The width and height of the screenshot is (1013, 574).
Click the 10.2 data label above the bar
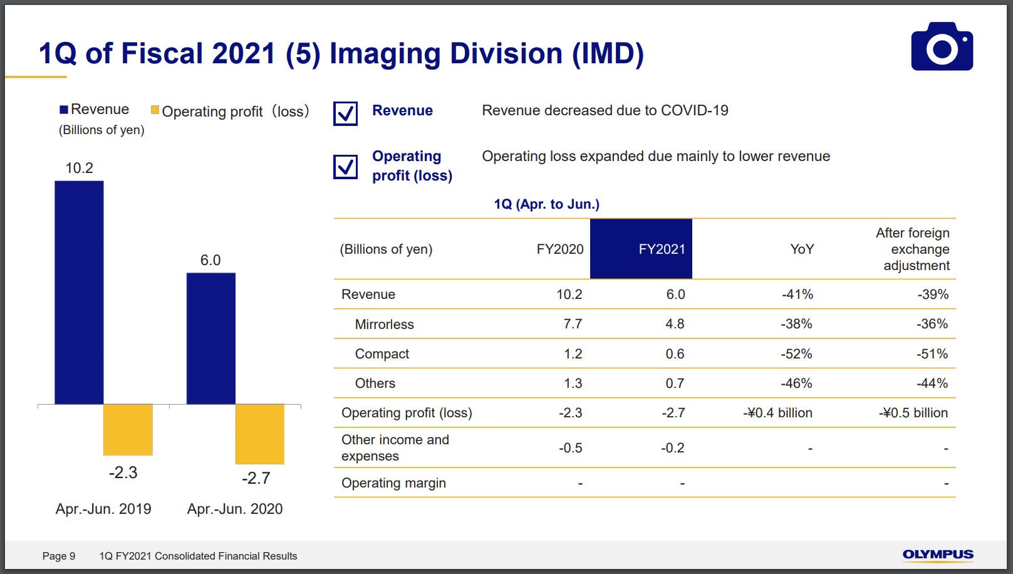pyautogui.click(x=79, y=168)
